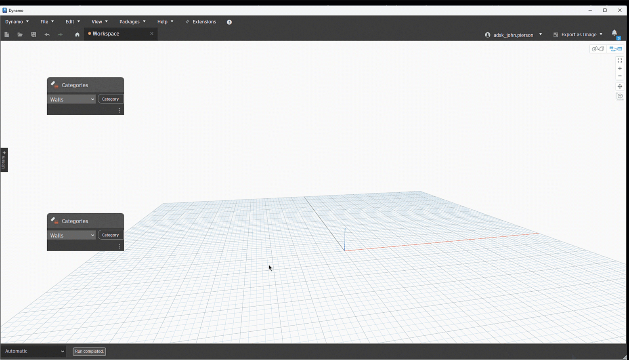Click the new file icon

(6, 35)
